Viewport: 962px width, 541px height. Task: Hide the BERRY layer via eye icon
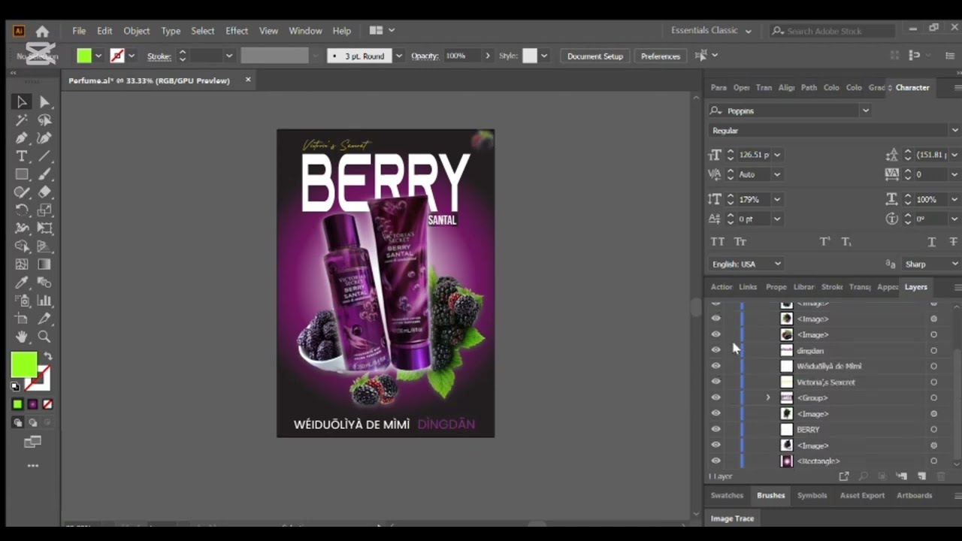point(715,430)
